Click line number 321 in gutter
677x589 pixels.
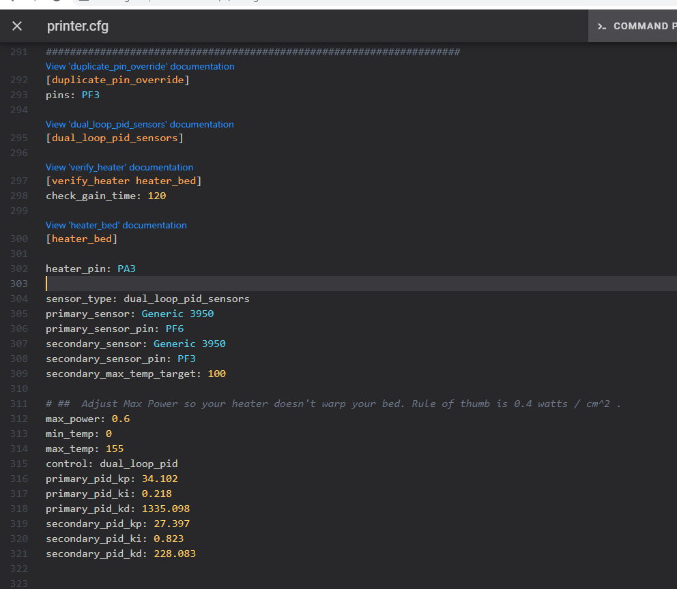point(19,554)
